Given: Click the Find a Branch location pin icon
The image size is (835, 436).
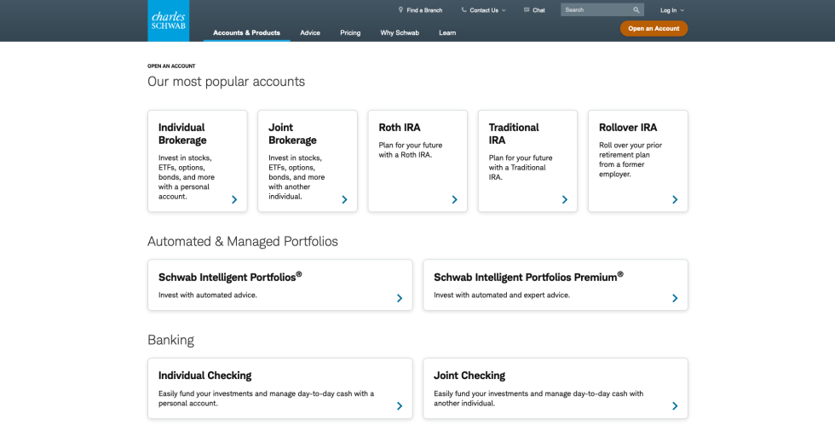Looking at the screenshot, I should tap(400, 10).
